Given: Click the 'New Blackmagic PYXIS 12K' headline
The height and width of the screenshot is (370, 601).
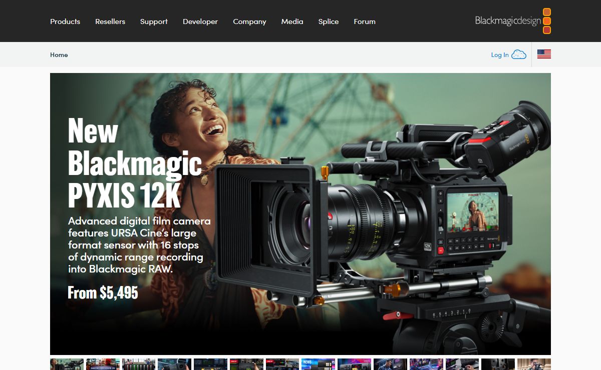Looking at the screenshot, I should 135,162.
